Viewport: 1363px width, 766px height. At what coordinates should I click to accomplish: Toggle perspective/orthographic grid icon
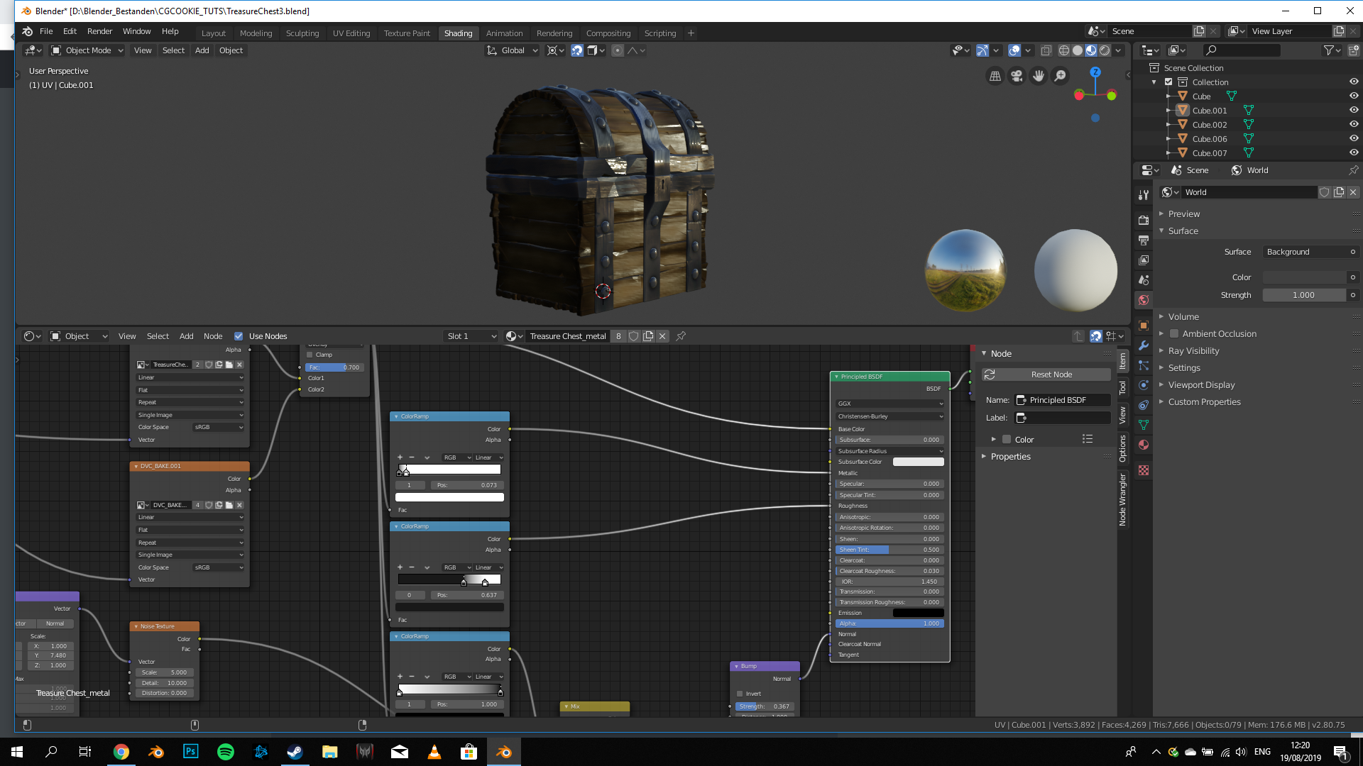tap(995, 76)
